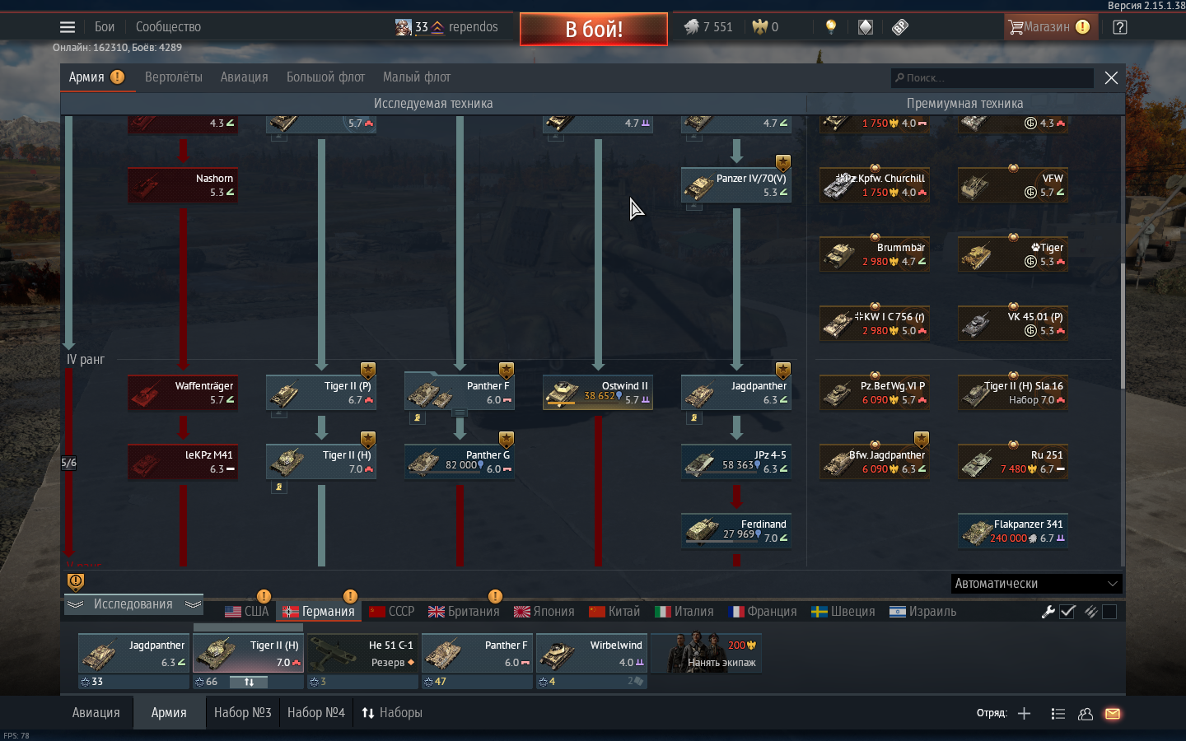The width and height of the screenshot is (1186, 741).
Task: Open the Golden Eagles balance icon
Action: [759, 27]
